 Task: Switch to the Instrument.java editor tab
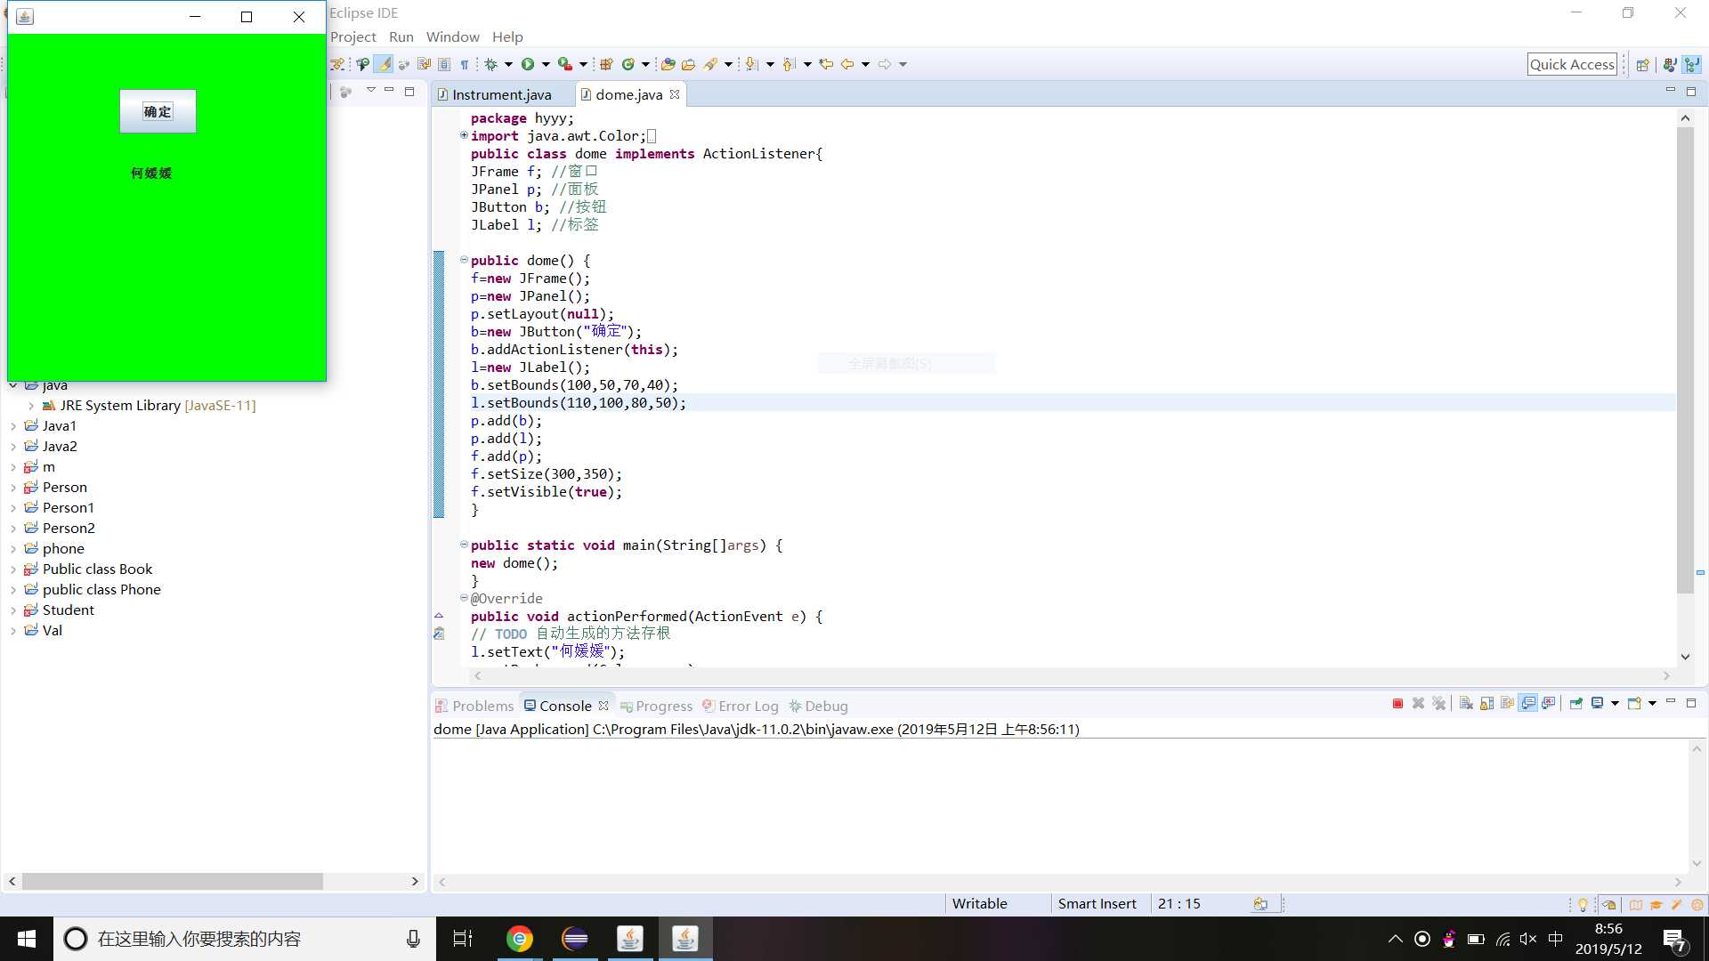(502, 94)
